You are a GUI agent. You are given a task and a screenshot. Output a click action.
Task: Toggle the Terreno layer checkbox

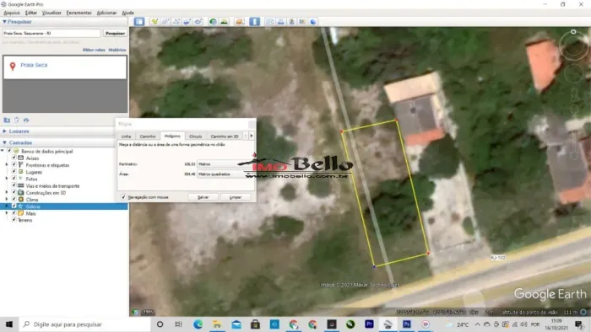(x=14, y=220)
